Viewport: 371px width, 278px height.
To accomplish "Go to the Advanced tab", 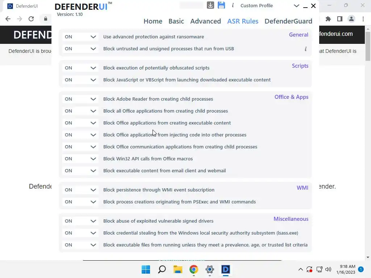I will point(205,21).
